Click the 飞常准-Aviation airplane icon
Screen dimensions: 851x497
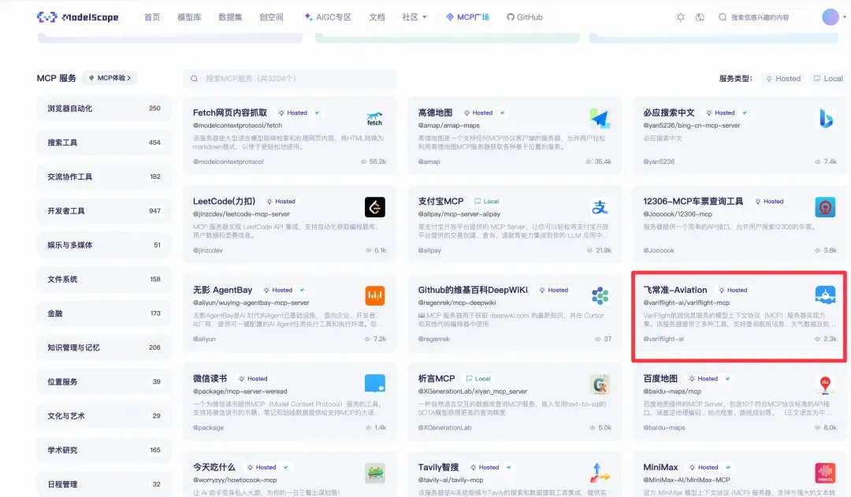(824, 296)
